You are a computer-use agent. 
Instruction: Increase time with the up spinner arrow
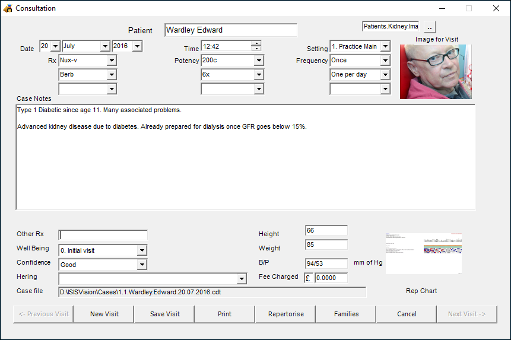(x=256, y=43)
